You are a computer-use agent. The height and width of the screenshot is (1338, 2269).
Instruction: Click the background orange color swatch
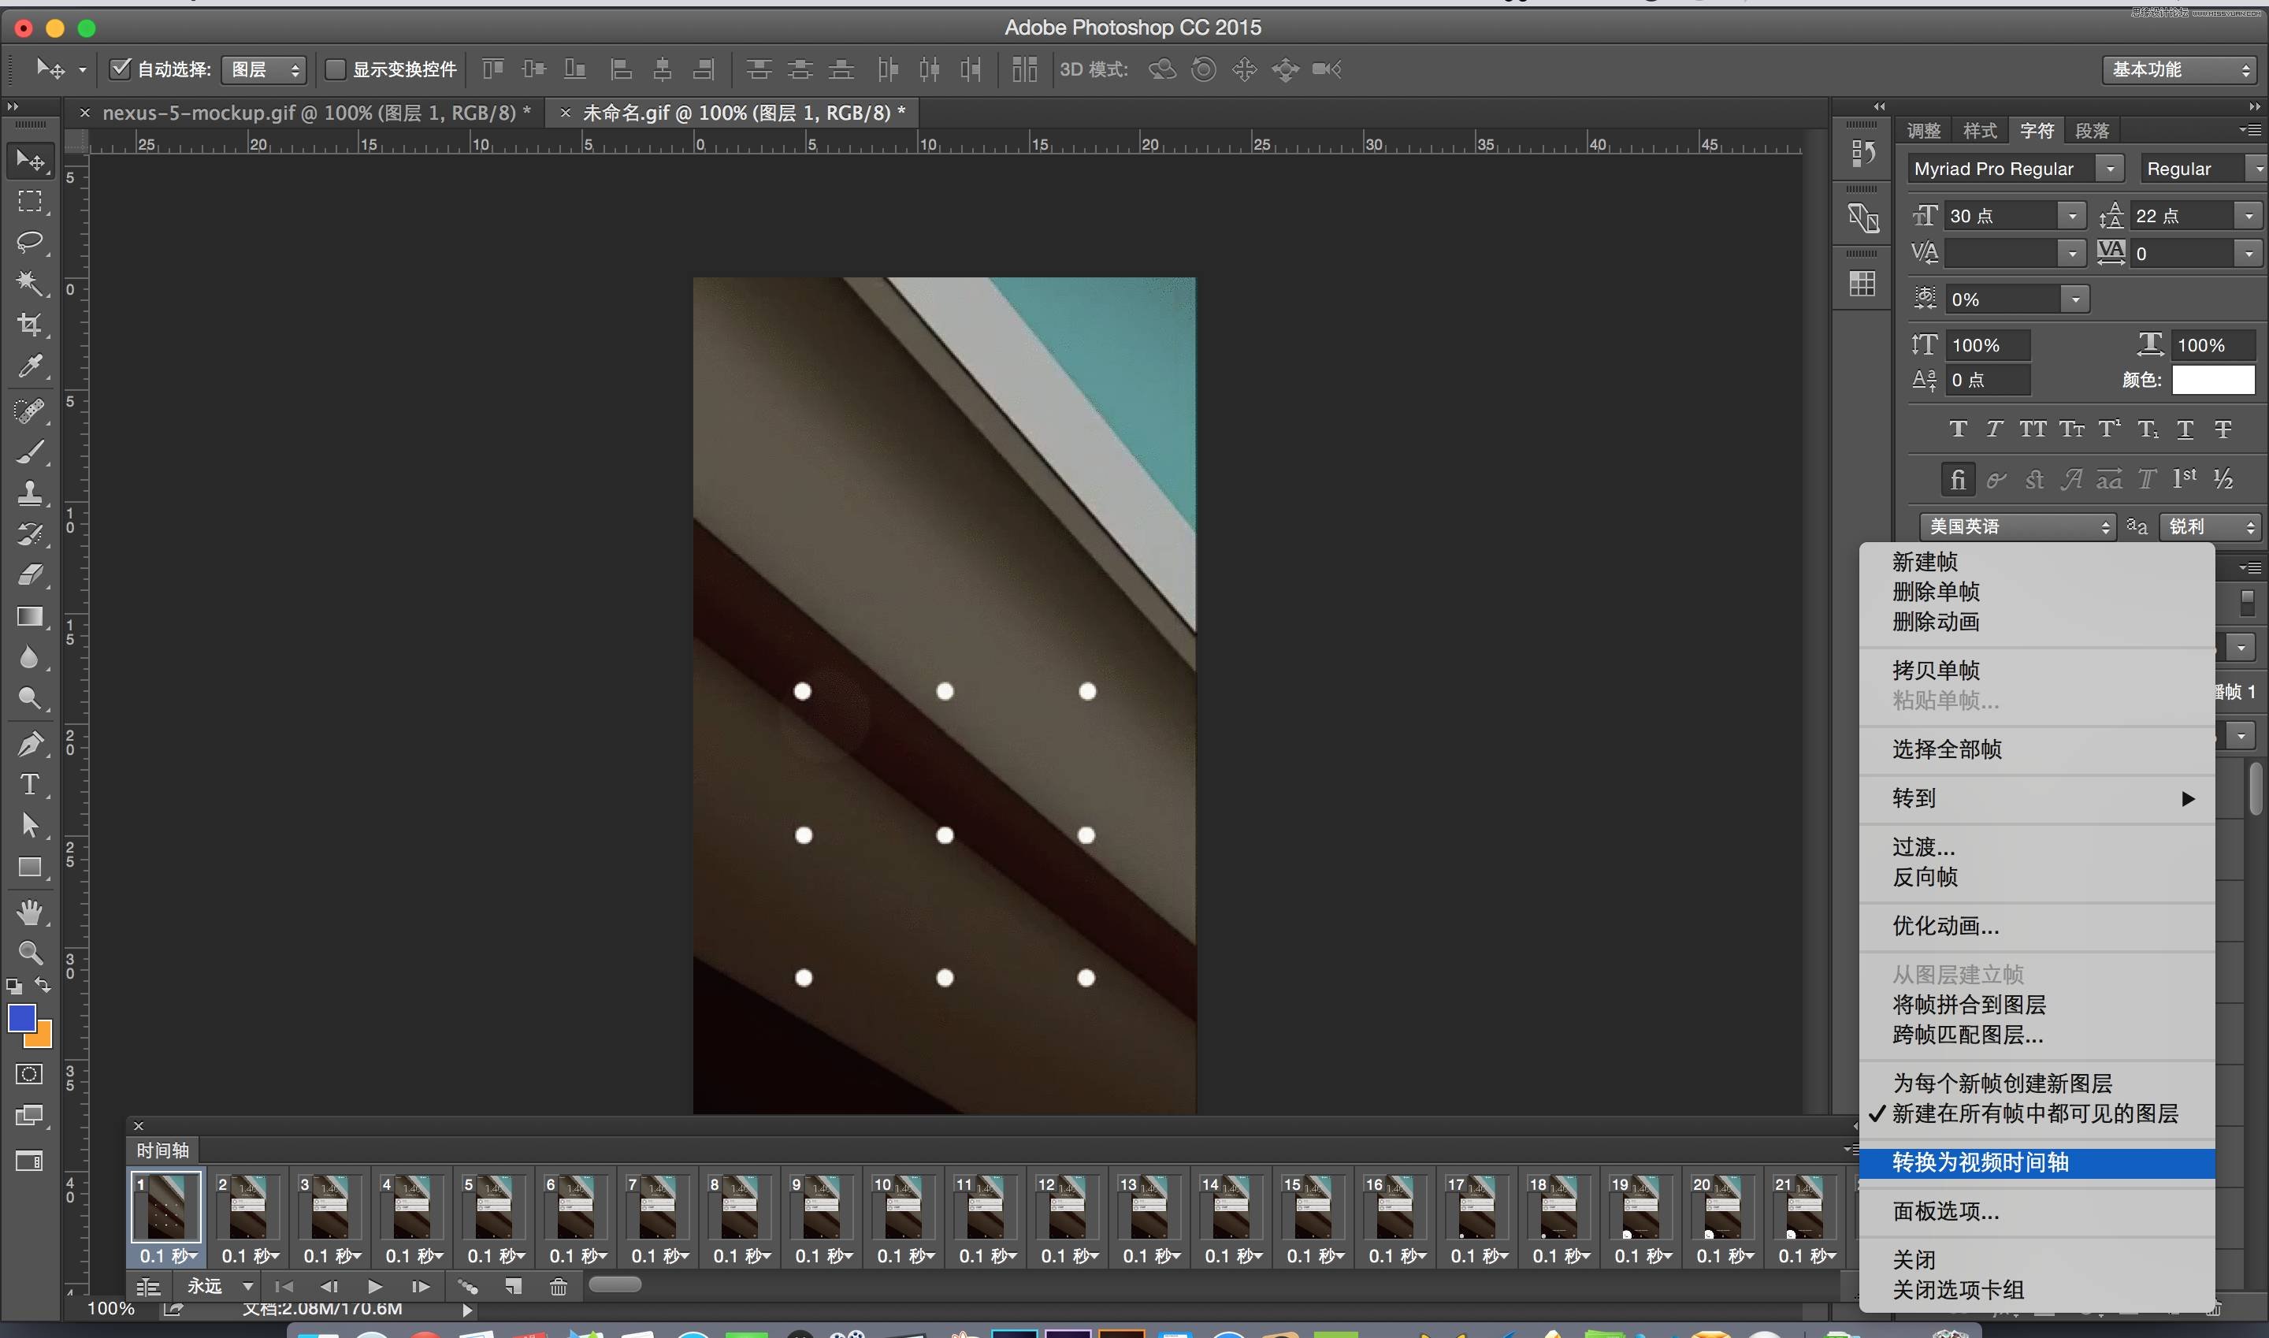point(43,1038)
